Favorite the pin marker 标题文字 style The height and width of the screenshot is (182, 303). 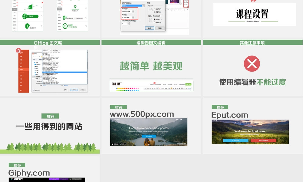(x=86, y=8)
